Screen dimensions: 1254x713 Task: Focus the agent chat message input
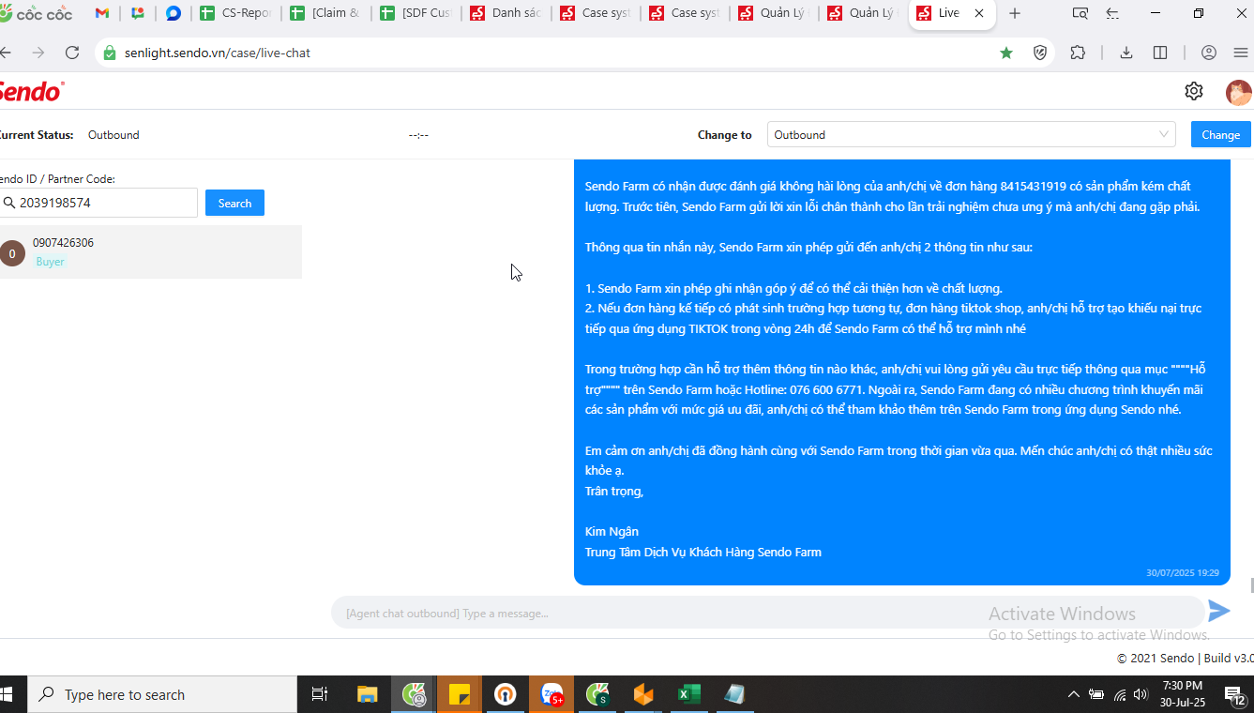[x=767, y=613]
